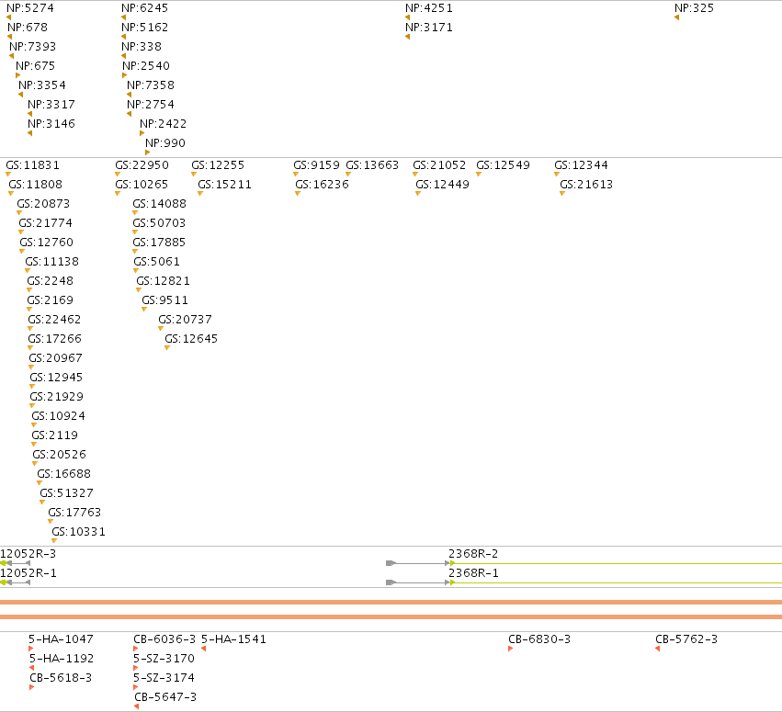Click the GS:21774 feature

click(45, 223)
